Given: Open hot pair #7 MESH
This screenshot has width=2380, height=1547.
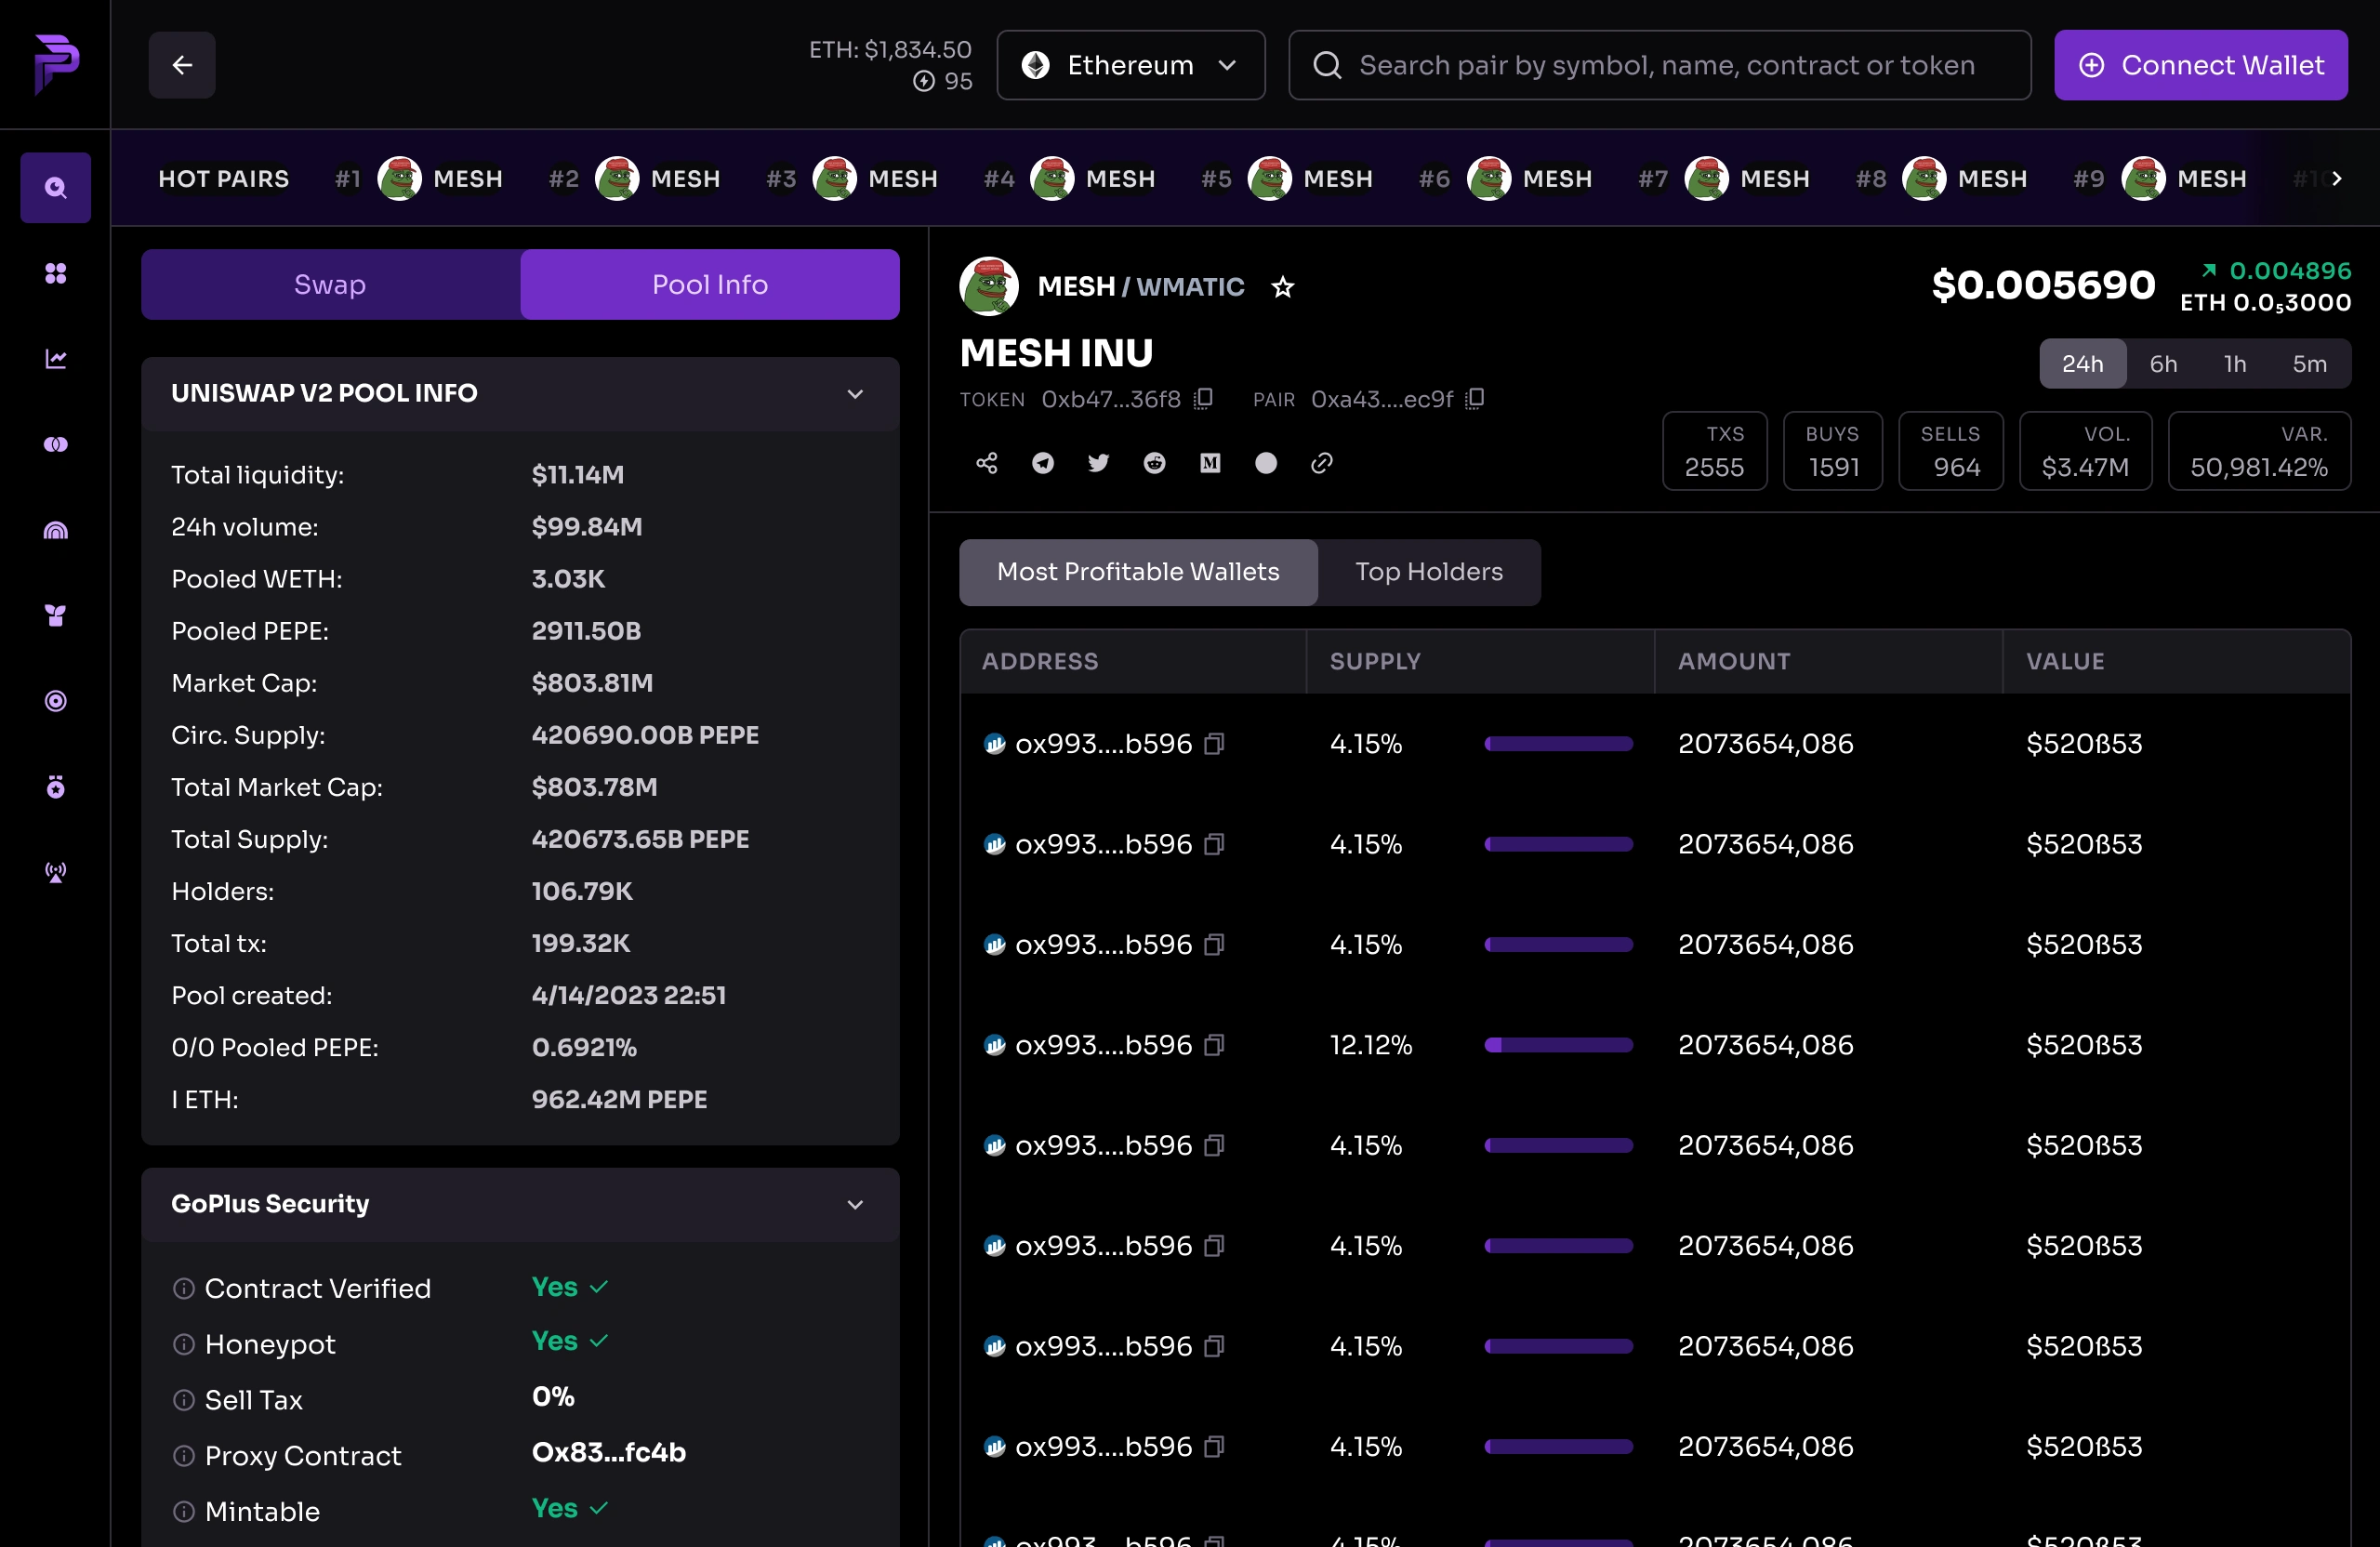Looking at the screenshot, I should pyautogui.click(x=1724, y=179).
